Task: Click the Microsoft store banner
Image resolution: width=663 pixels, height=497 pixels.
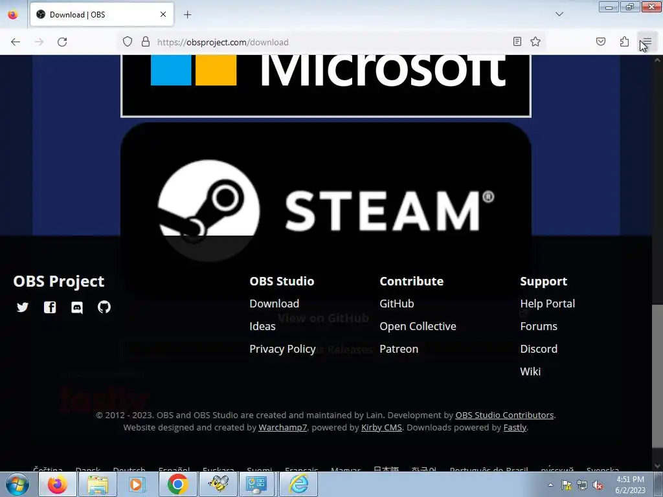Action: (326, 85)
